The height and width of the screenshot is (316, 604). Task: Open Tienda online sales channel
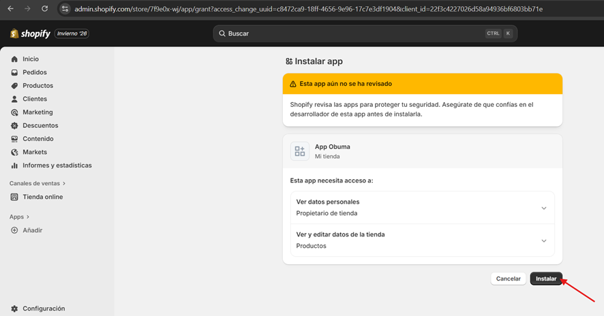point(42,197)
